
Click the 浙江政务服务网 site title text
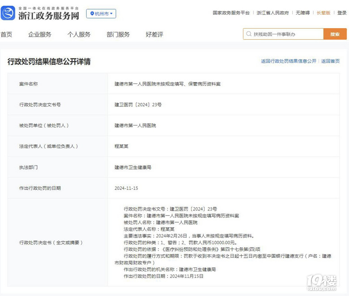point(49,16)
